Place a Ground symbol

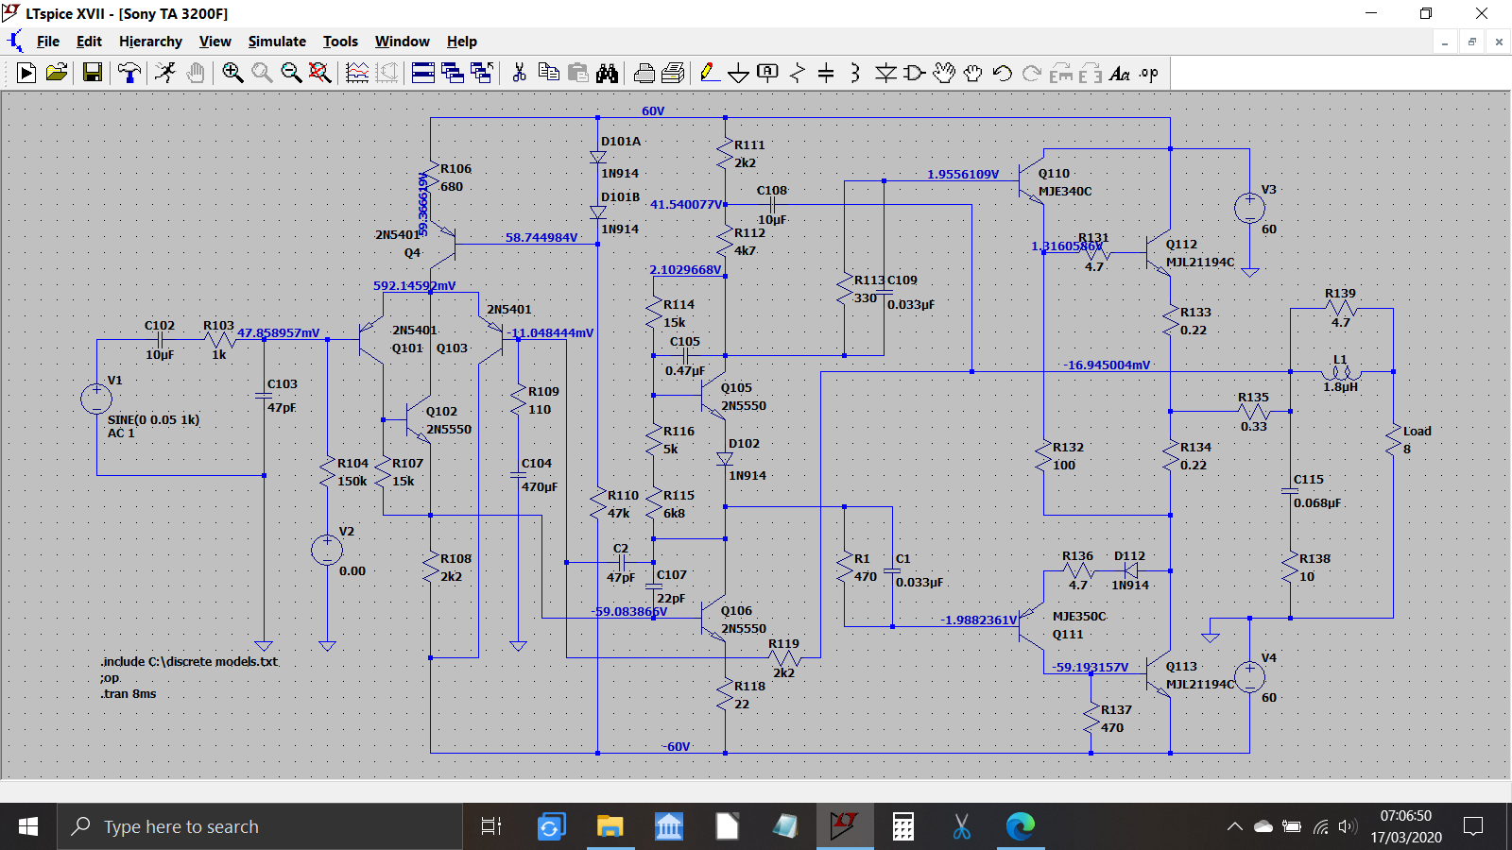(739, 73)
